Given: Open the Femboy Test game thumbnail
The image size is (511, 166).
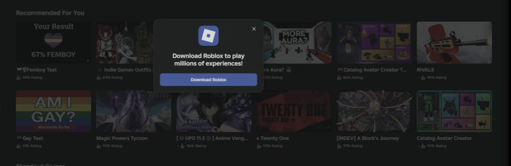Looking at the screenshot, I should tap(53, 43).
